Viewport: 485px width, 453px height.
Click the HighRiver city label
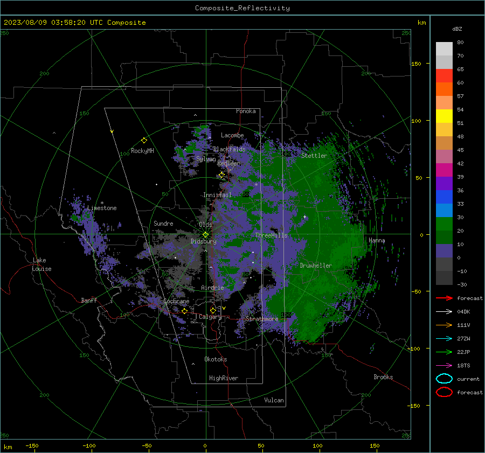point(224,378)
